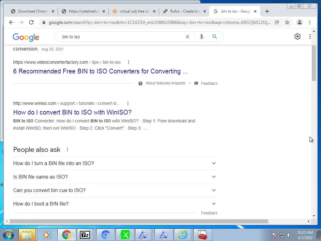Click the scroll down arrow of vertical scrollbar
This screenshot has height=241, width=321.
coord(314,216)
